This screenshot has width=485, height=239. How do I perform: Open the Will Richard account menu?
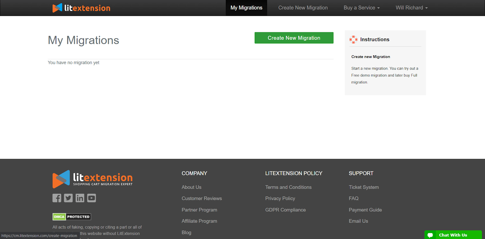tap(411, 8)
